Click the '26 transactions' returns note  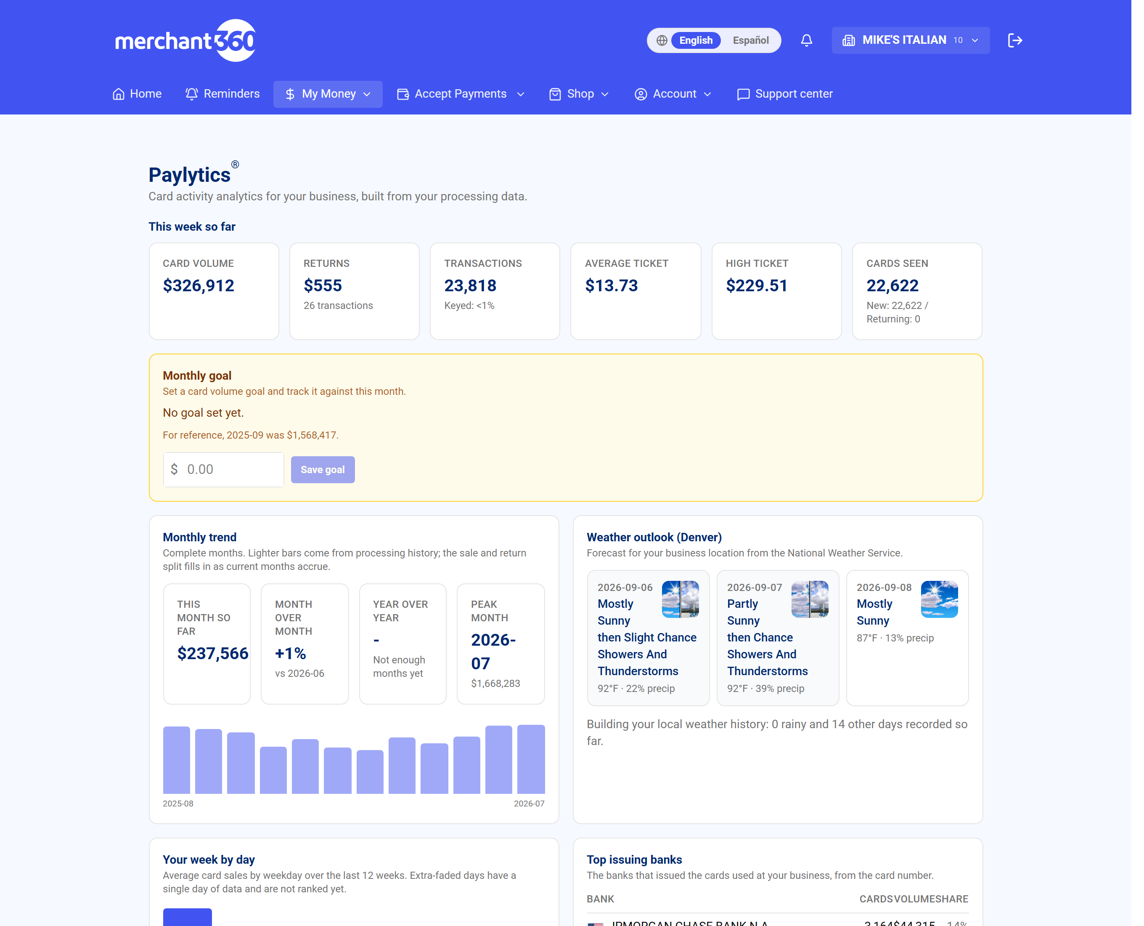[338, 306]
